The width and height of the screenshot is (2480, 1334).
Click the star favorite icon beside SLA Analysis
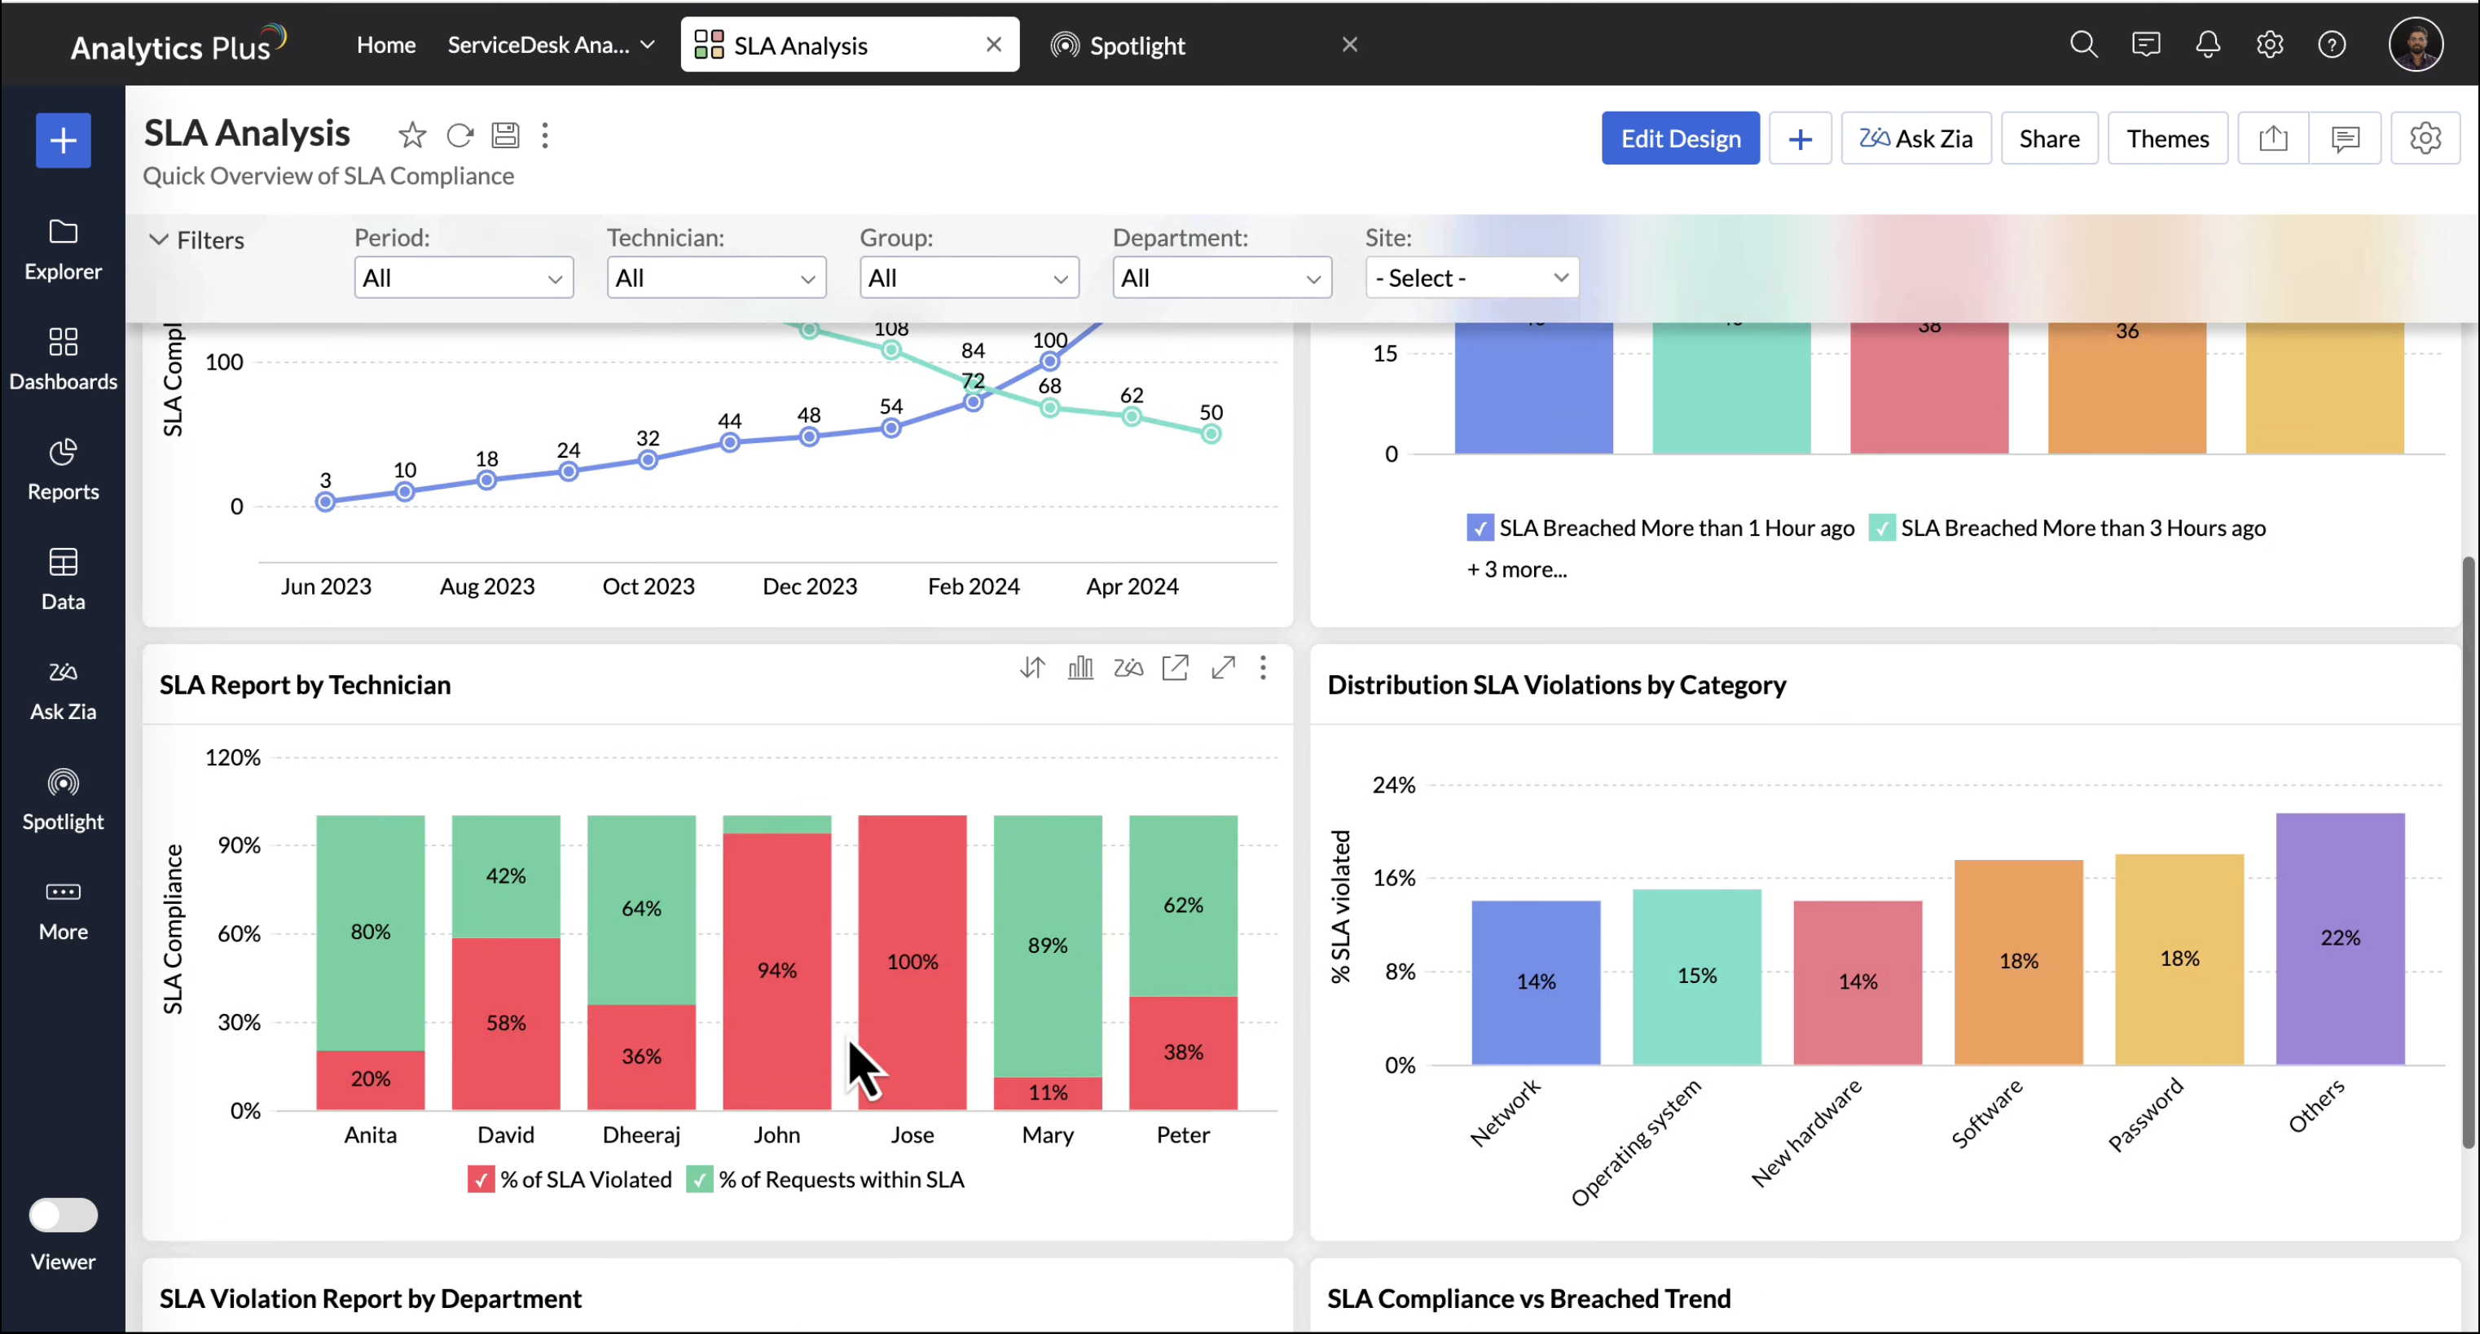coord(412,134)
